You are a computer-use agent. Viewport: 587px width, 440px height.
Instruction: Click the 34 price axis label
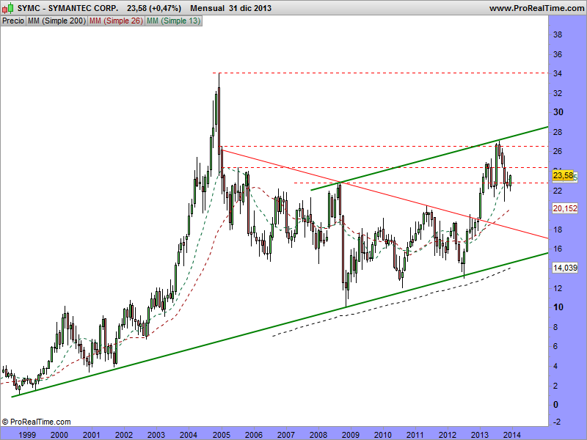pyautogui.click(x=558, y=73)
